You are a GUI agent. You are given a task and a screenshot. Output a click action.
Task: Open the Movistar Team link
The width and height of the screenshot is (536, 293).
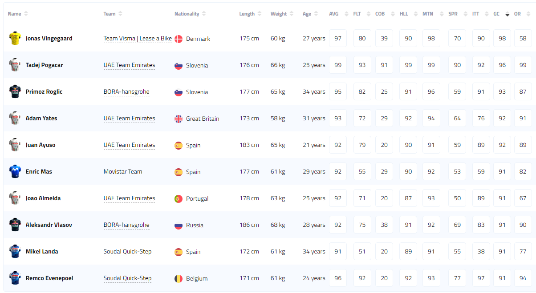coord(123,172)
